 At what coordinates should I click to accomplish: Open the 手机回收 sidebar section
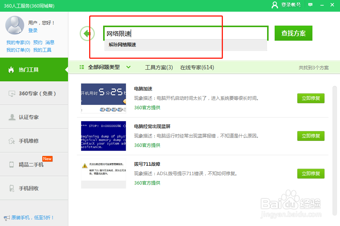34,188
